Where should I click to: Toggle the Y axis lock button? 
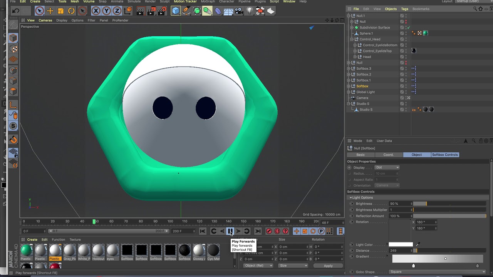pos(106,11)
